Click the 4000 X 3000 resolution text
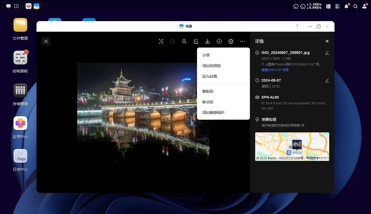Screen dimensions: 371x214 [x=271, y=59]
